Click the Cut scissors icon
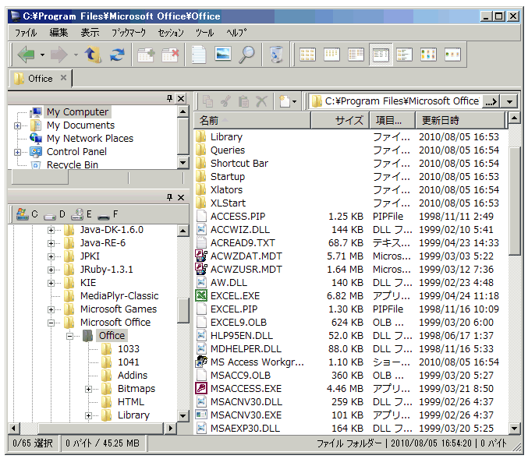528x459 pixels. [226, 101]
